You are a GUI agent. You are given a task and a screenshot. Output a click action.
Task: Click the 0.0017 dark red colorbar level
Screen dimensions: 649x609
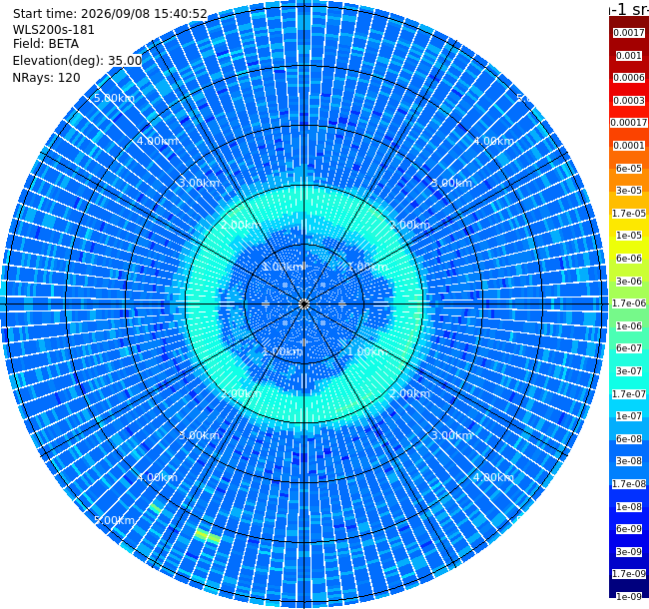click(x=629, y=33)
